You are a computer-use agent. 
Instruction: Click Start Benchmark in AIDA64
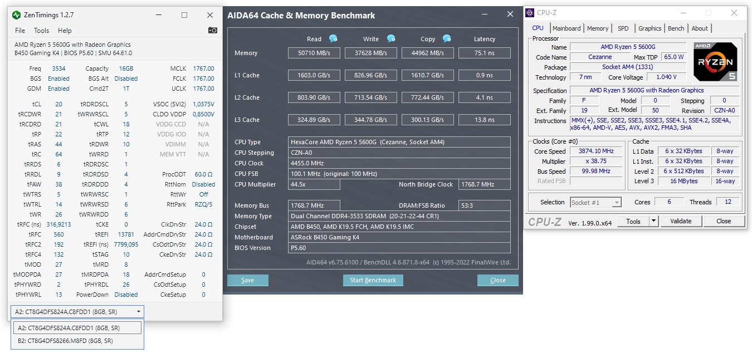point(373,280)
